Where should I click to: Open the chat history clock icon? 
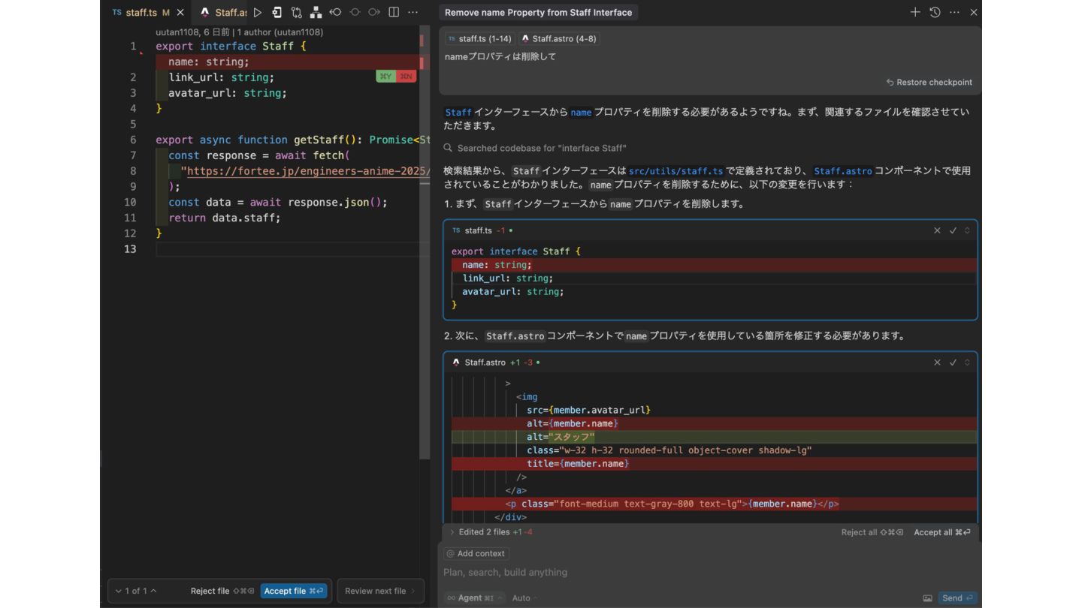point(935,12)
